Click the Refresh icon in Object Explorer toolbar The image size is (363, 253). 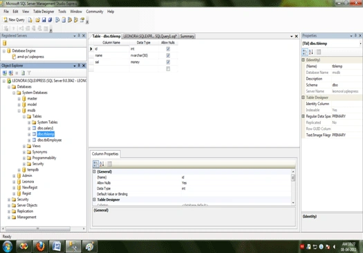point(23,73)
